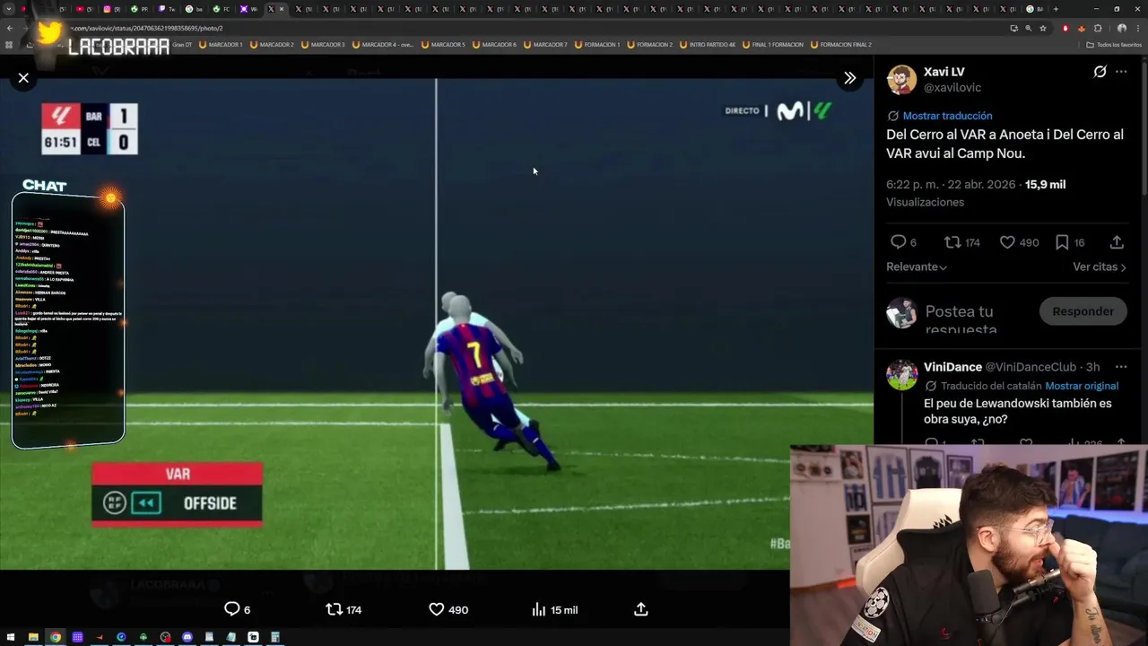Viewport: 1148px width, 646px height.
Task: Click Mostrar traducción link
Action: coord(947,116)
